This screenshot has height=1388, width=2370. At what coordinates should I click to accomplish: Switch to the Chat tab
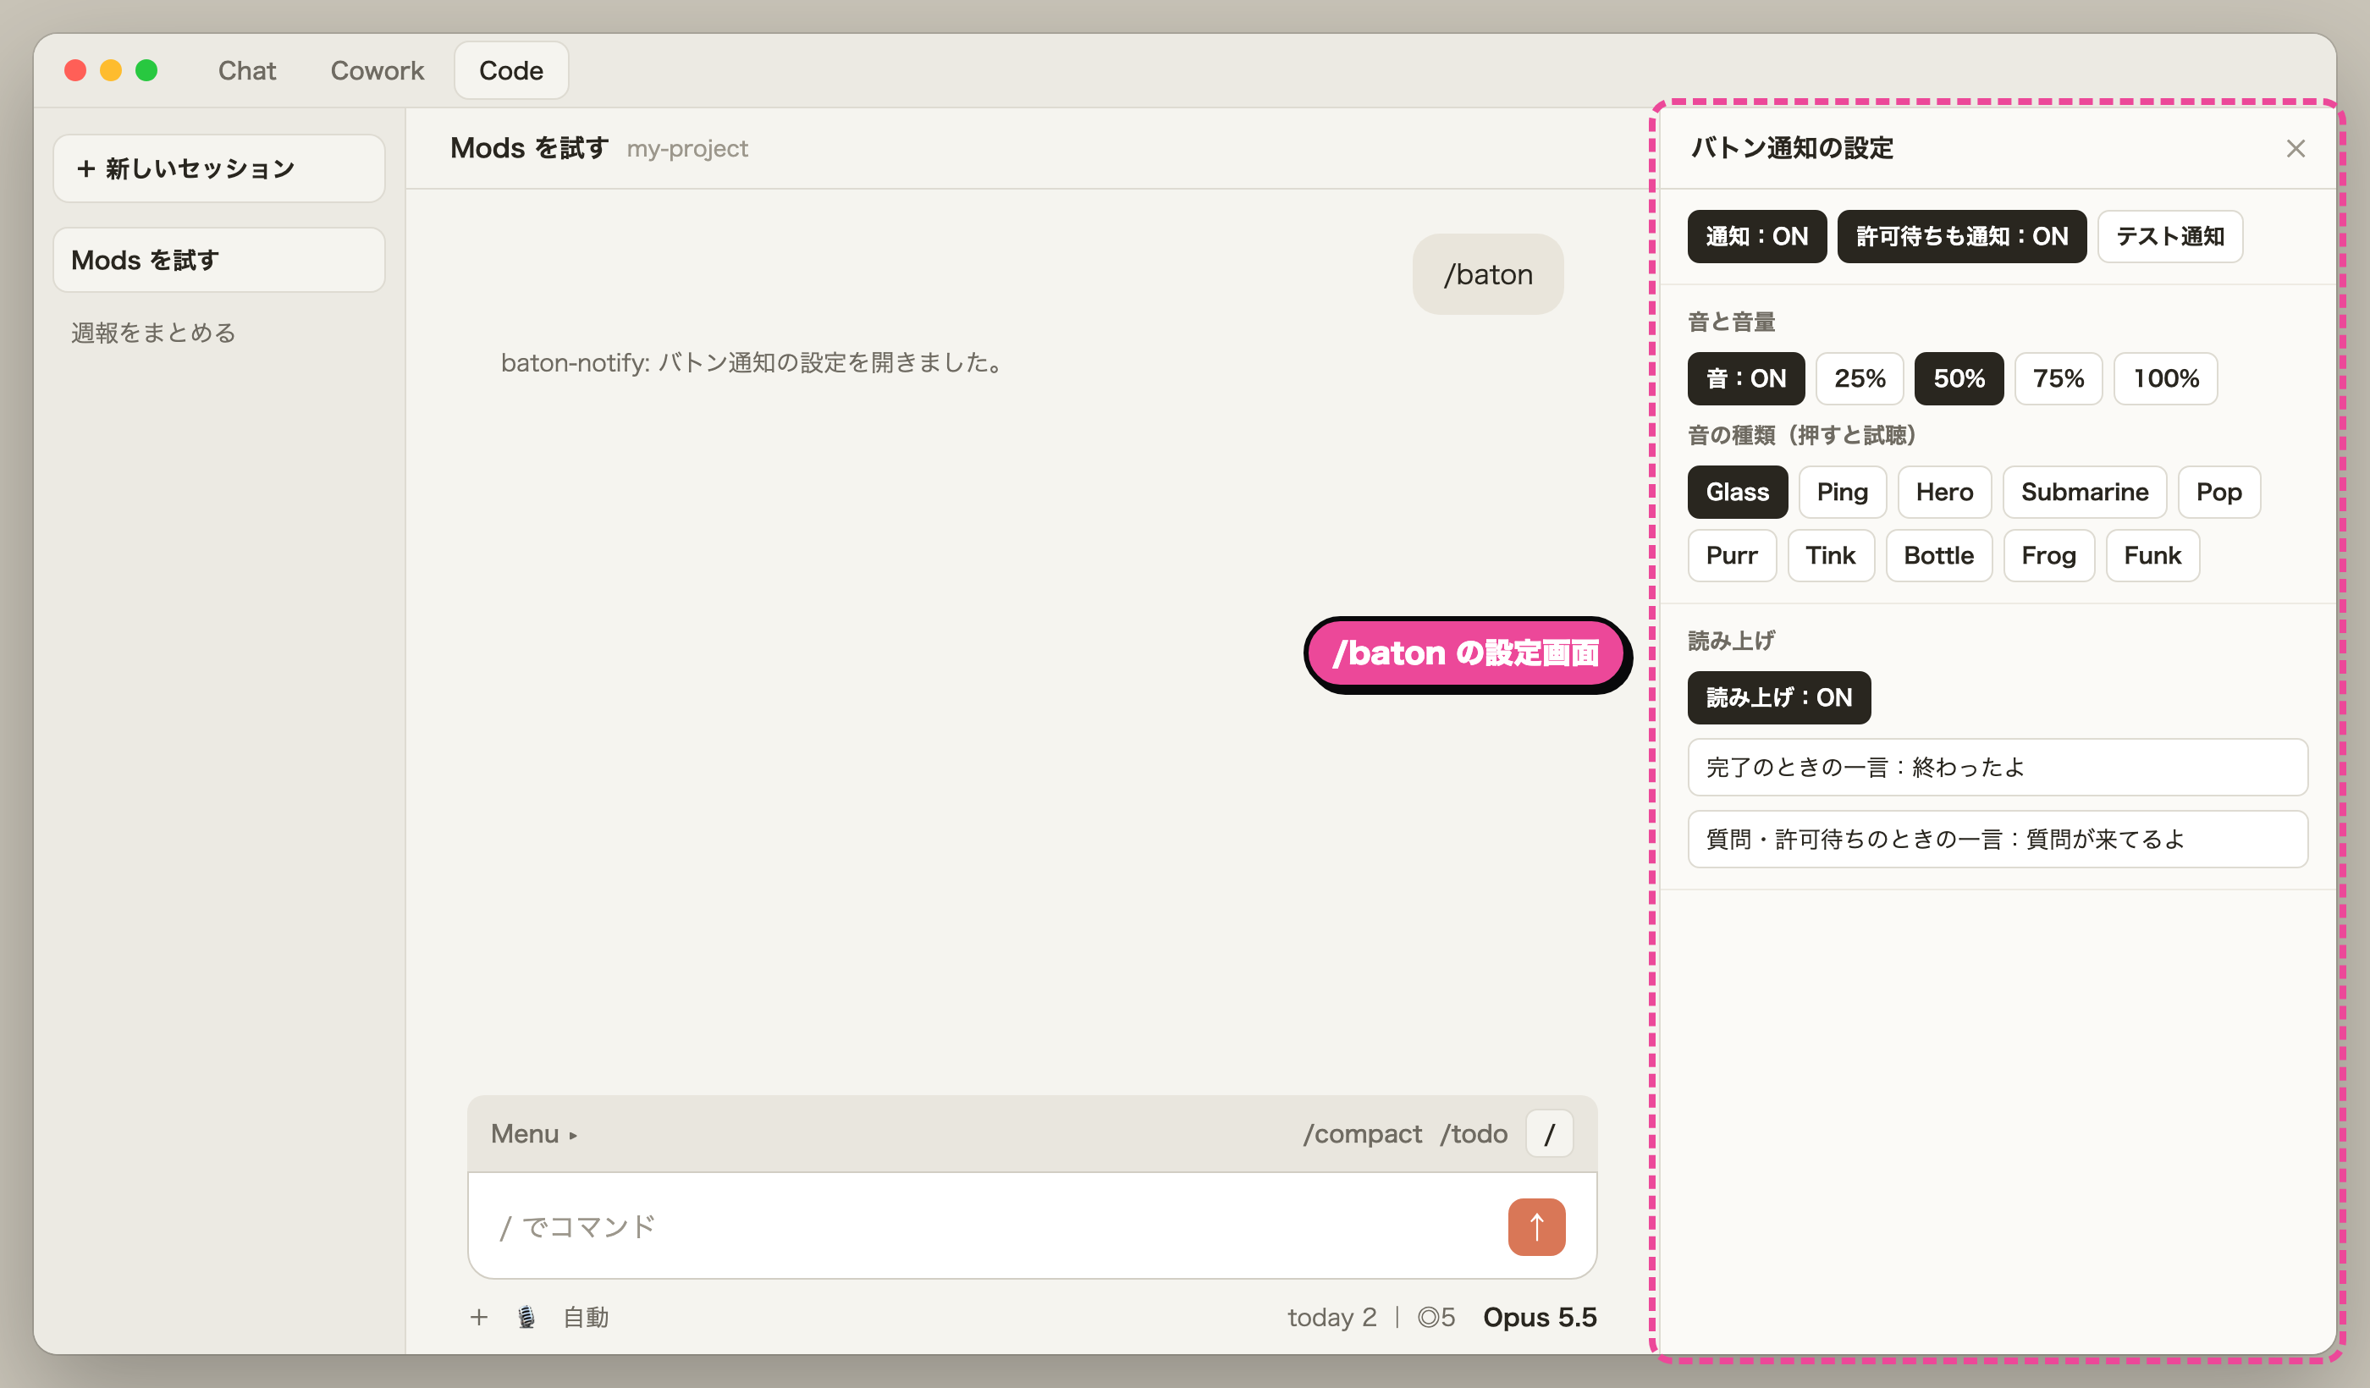[x=246, y=70]
